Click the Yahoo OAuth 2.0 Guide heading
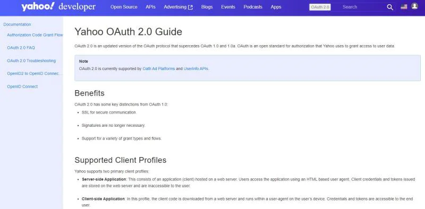This screenshot has width=425, height=209. (x=128, y=32)
